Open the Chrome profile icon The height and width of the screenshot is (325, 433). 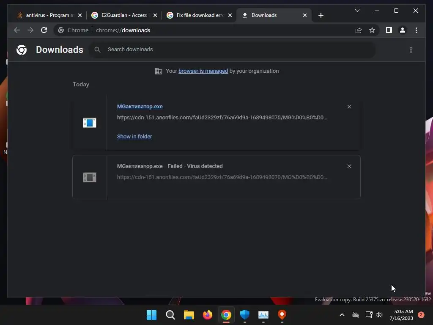coord(403,30)
